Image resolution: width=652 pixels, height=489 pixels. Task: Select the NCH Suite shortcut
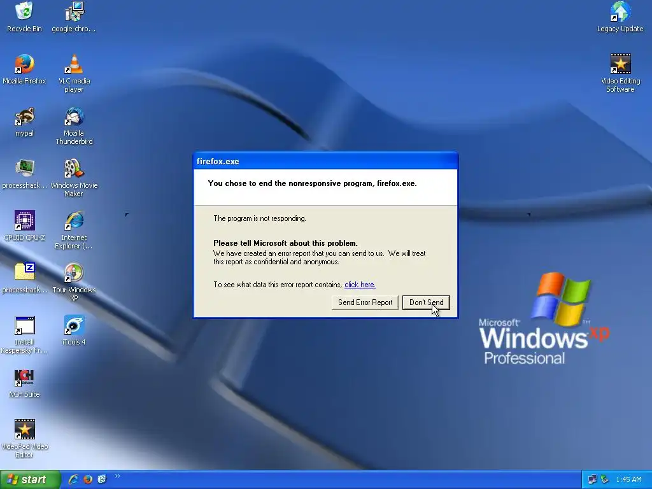[x=24, y=383]
